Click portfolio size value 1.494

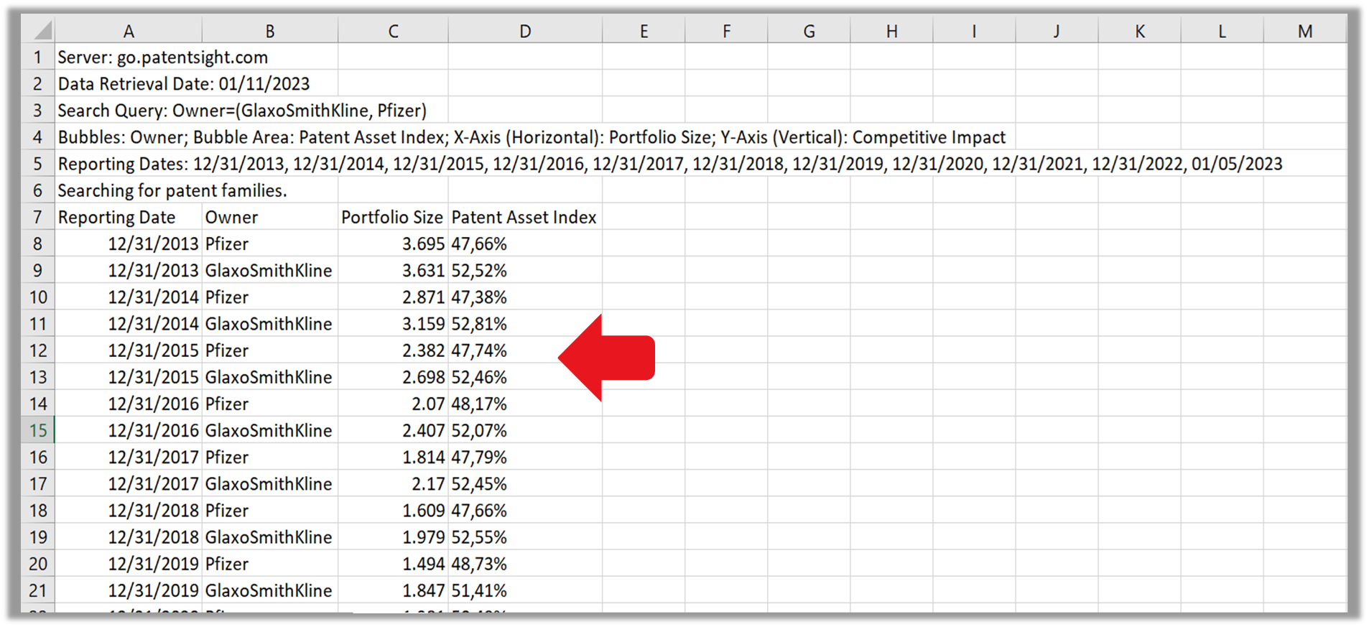click(x=393, y=564)
